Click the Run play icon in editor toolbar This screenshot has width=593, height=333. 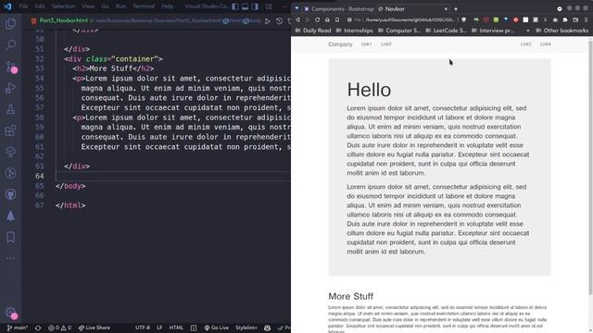(268, 21)
